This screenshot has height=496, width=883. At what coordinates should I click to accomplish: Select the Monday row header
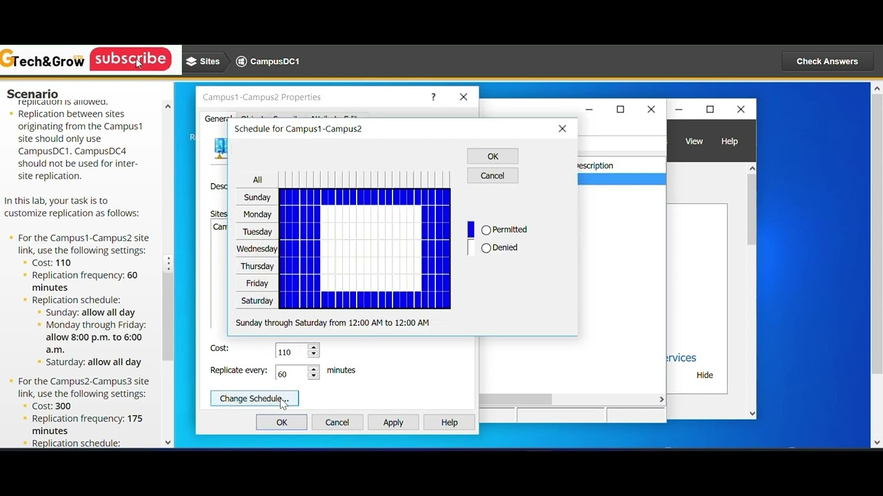coord(257,214)
